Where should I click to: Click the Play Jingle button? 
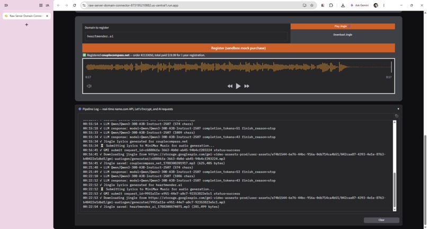(343, 26)
